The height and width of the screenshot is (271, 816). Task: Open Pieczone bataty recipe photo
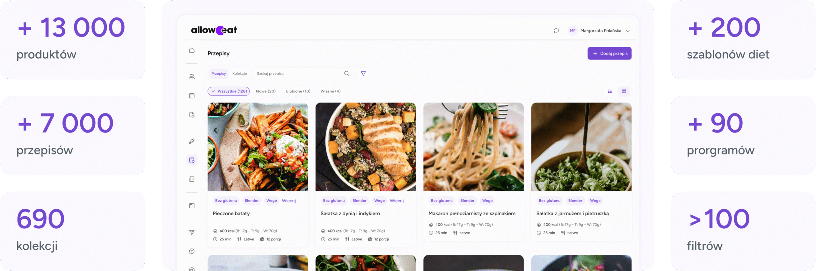coord(258,147)
